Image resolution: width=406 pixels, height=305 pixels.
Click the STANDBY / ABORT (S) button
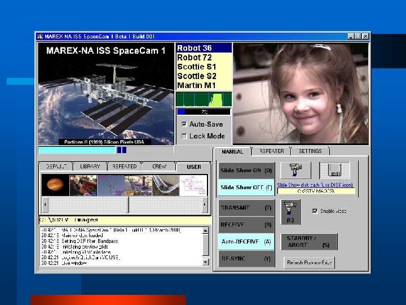click(309, 242)
